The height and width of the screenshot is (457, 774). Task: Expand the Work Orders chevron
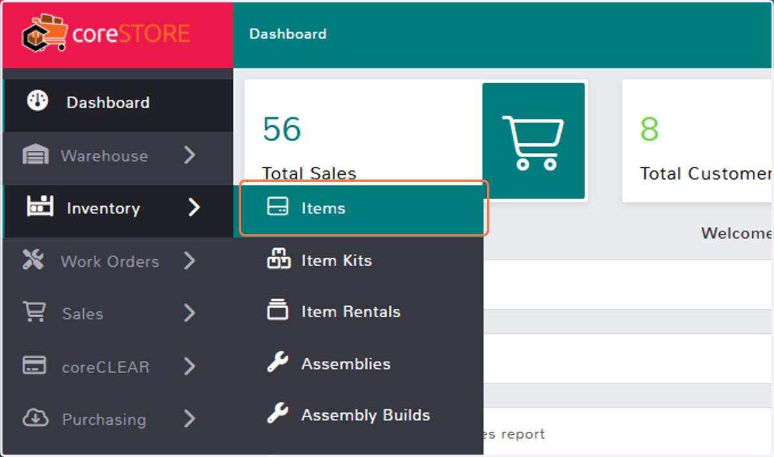tap(189, 260)
